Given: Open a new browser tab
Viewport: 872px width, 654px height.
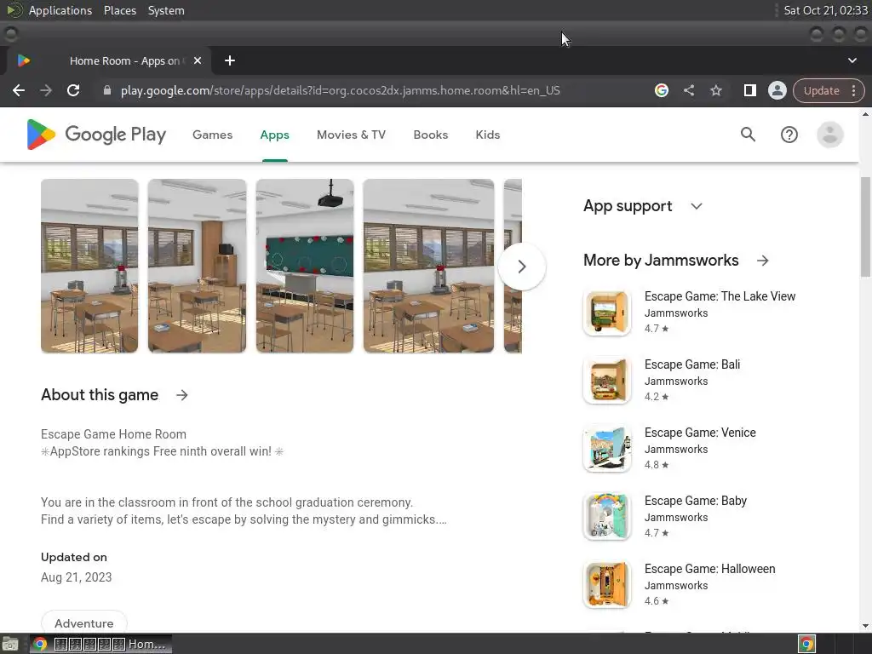Looking at the screenshot, I should coord(230,60).
